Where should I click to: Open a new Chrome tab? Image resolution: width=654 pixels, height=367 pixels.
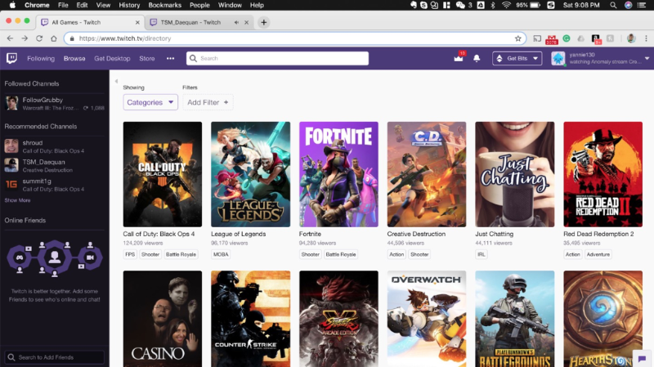tap(263, 23)
